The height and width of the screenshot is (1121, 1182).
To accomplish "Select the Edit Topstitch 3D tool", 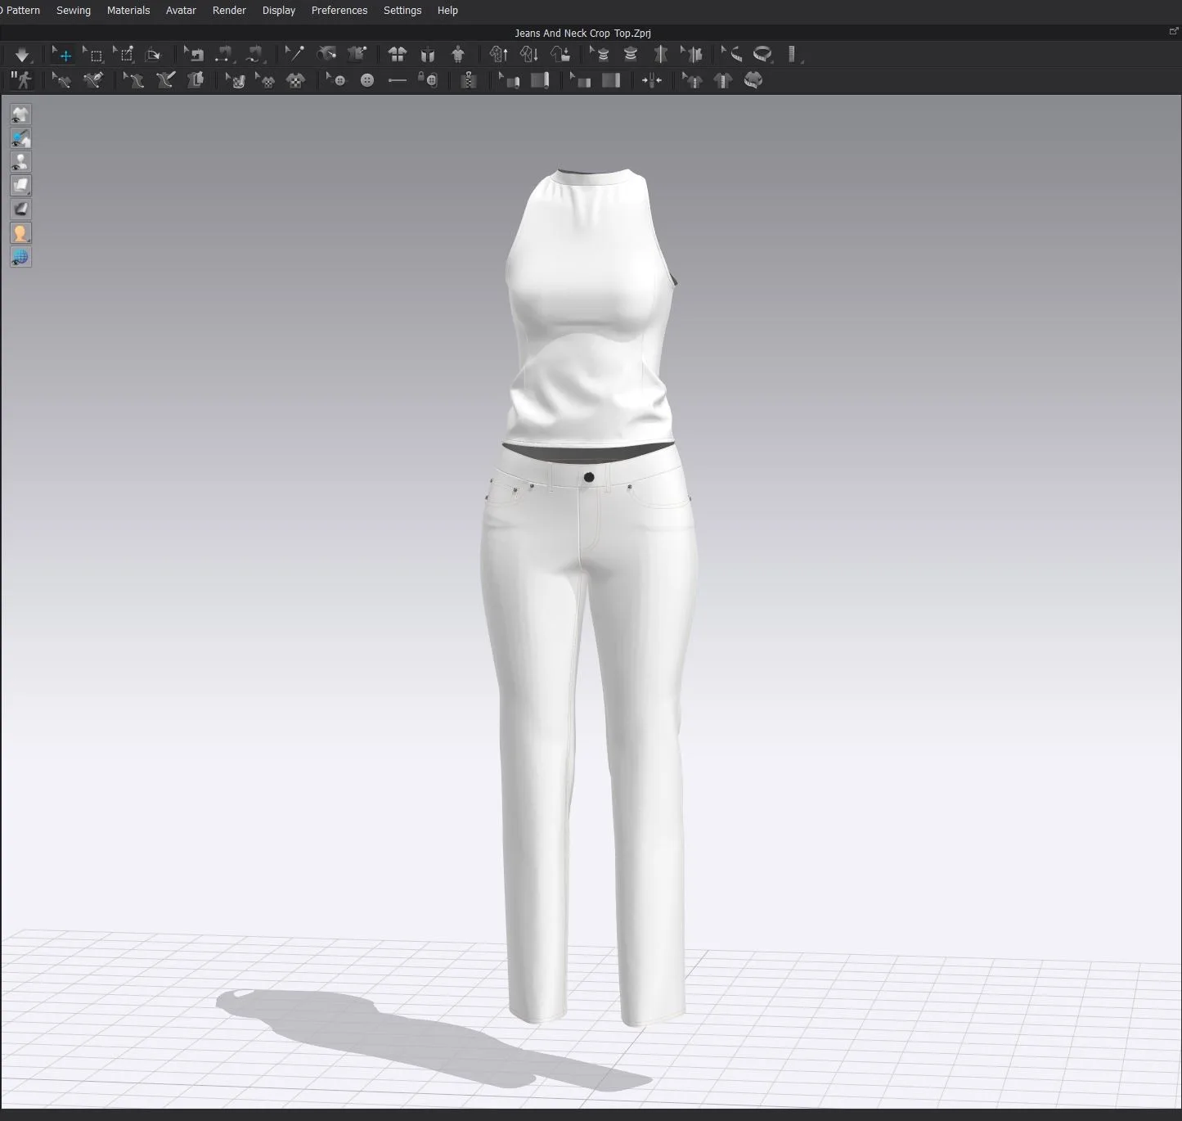I will pos(692,80).
